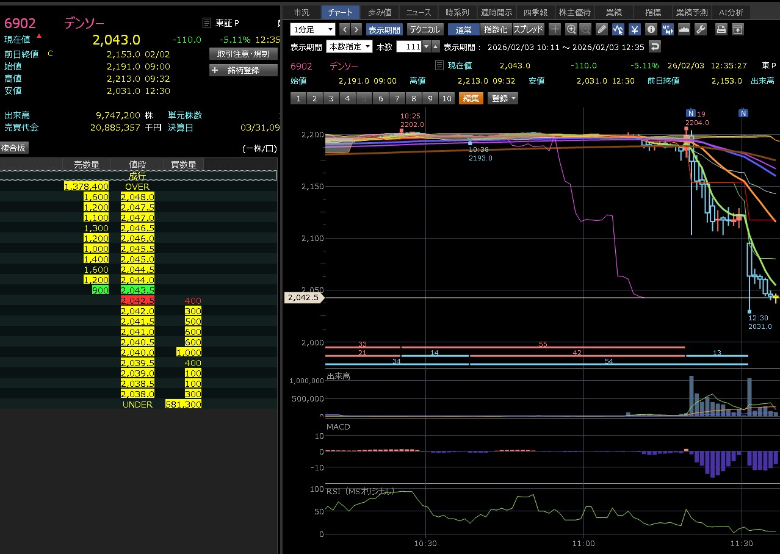Click the zoom-in magnifier icon

click(x=571, y=29)
